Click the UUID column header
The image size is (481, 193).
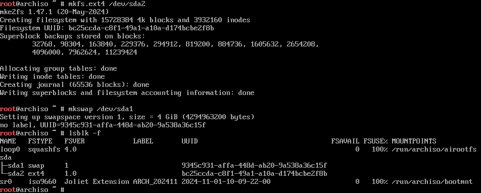[189, 141]
